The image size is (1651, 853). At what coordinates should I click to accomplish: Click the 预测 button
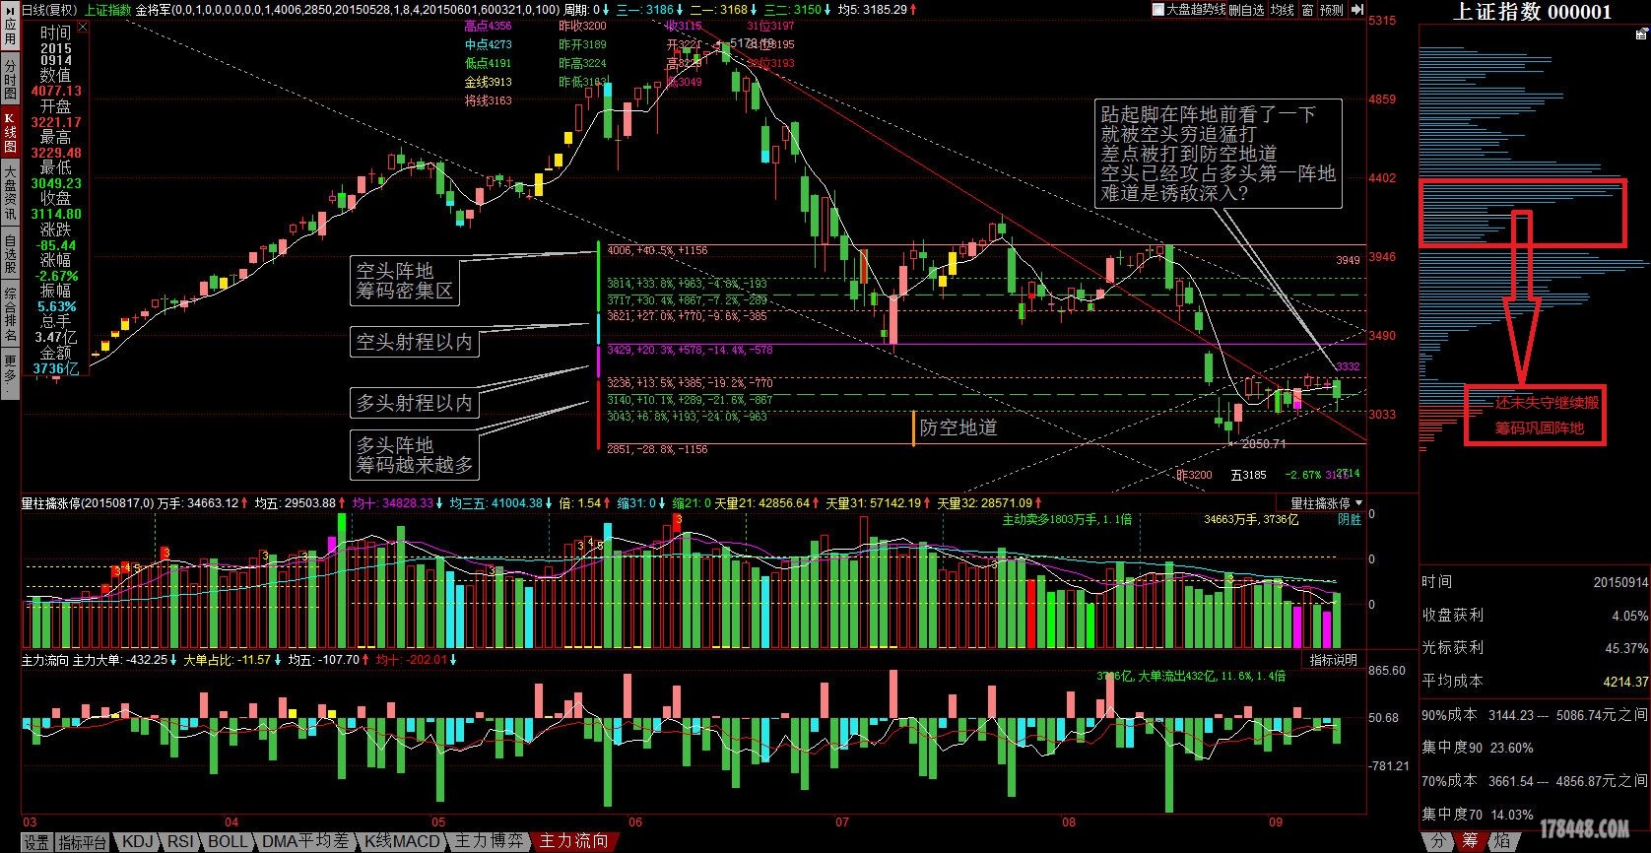click(1332, 10)
